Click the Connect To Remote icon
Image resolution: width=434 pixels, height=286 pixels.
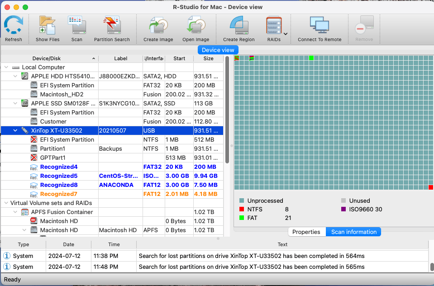(x=320, y=25)
